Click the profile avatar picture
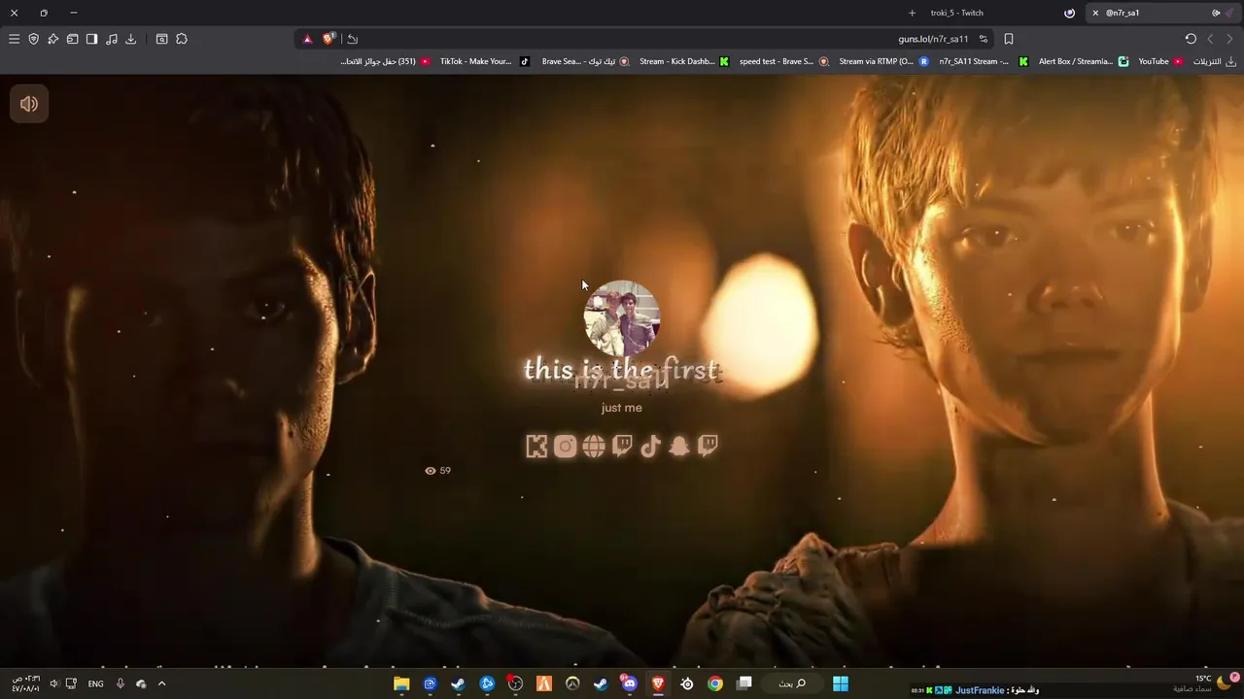The width and height of the screenshot is (1244, 699). click(622, 318)
